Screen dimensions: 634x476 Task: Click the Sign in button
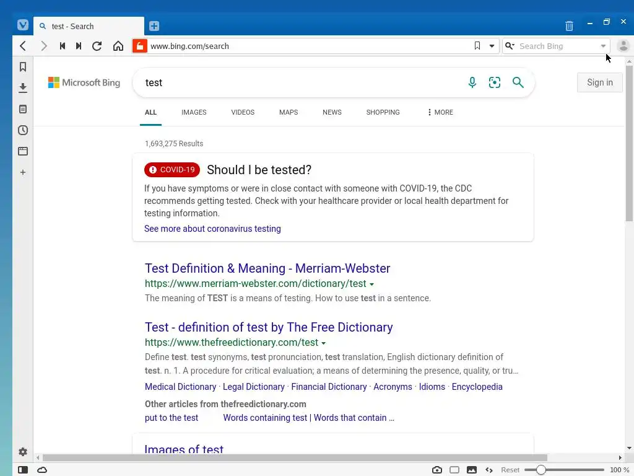tap(599, 82)
